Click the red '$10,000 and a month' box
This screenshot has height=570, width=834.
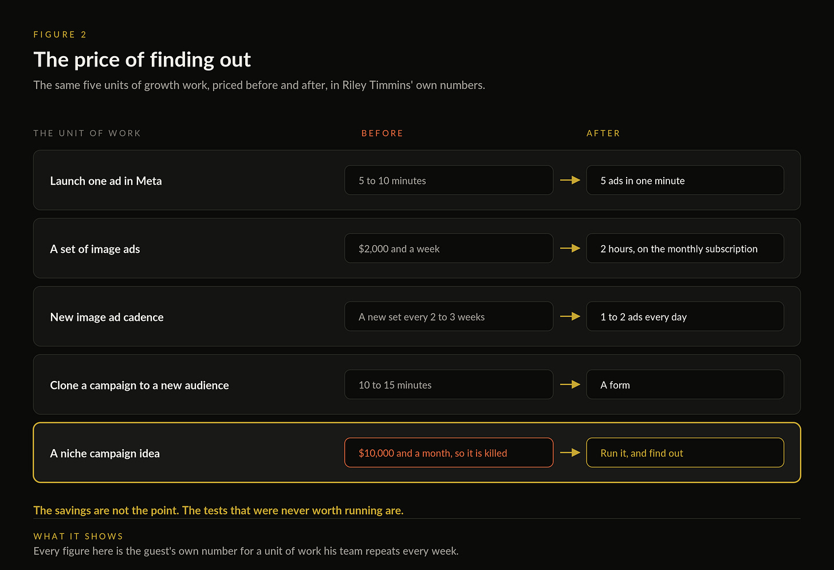point(449,453)
